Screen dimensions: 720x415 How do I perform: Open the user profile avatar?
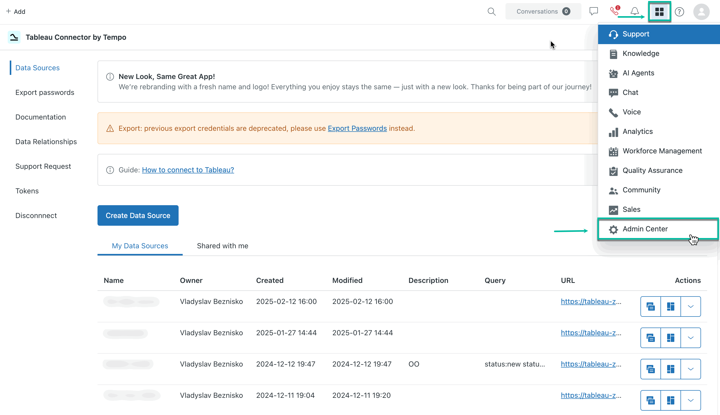coord(701,12)
